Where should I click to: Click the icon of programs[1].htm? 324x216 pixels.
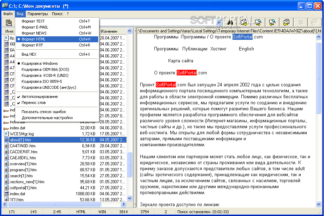pos(7,170)
